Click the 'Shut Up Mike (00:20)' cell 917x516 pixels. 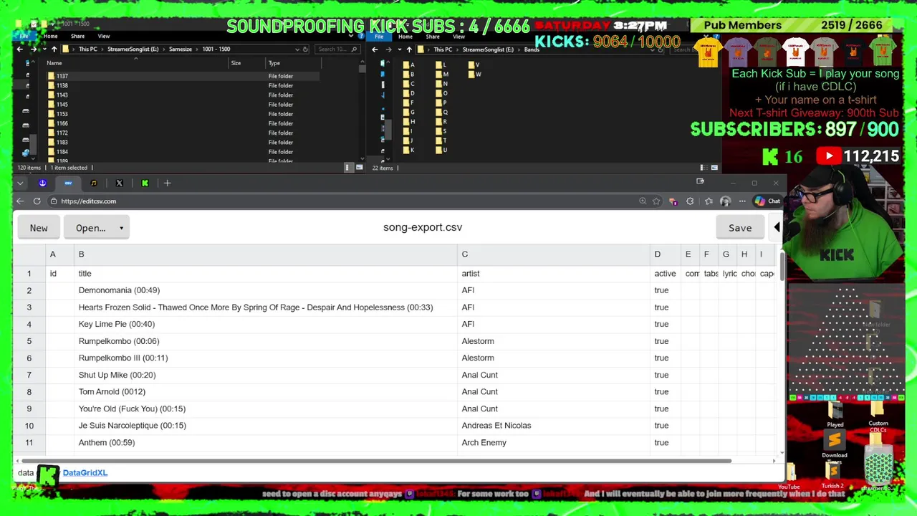click(x=266, y=375)
